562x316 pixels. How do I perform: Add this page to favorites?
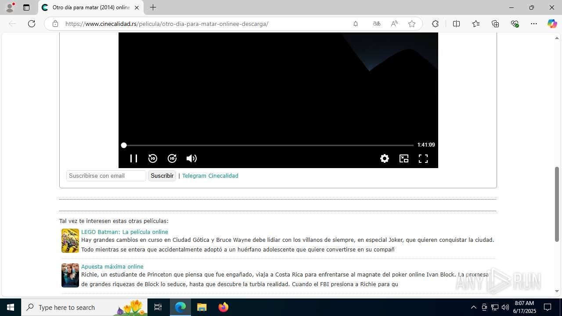(x=412, y=24)
